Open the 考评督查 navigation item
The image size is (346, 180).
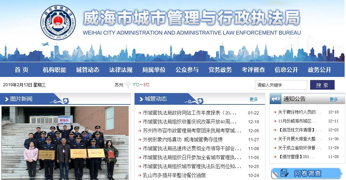pyautogui.click(x=253, y=70)
